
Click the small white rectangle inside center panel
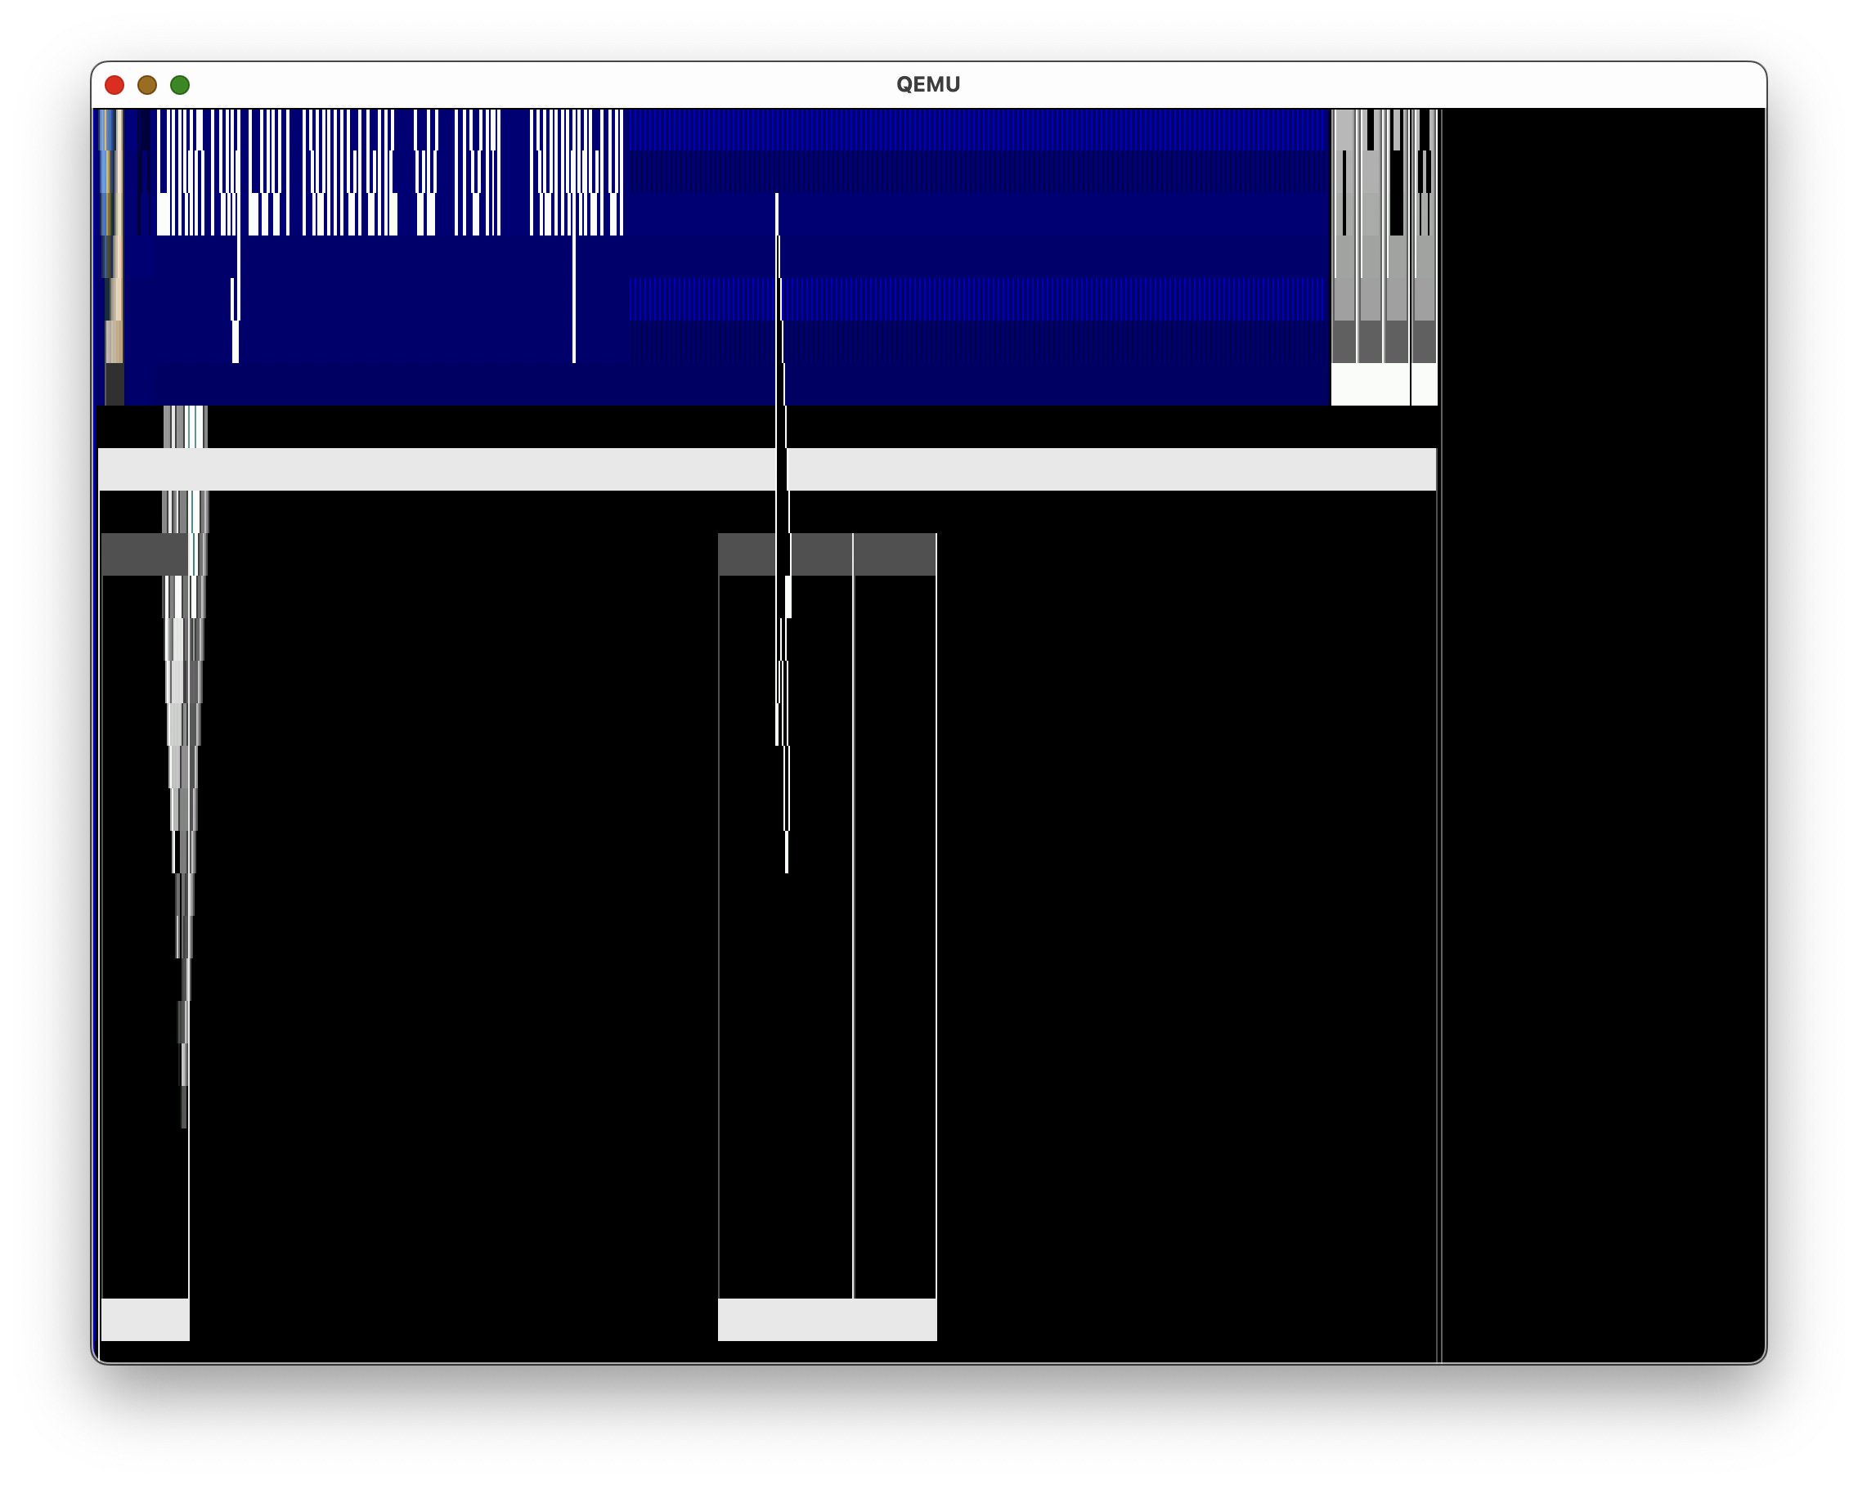pos(788,596)
